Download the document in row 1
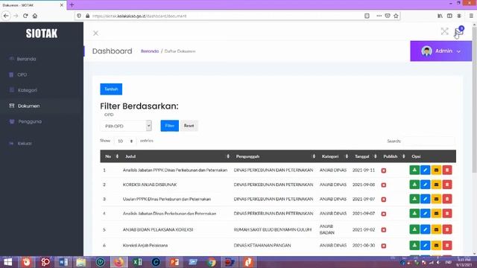The image size is (477, 268). coord(414,170)
